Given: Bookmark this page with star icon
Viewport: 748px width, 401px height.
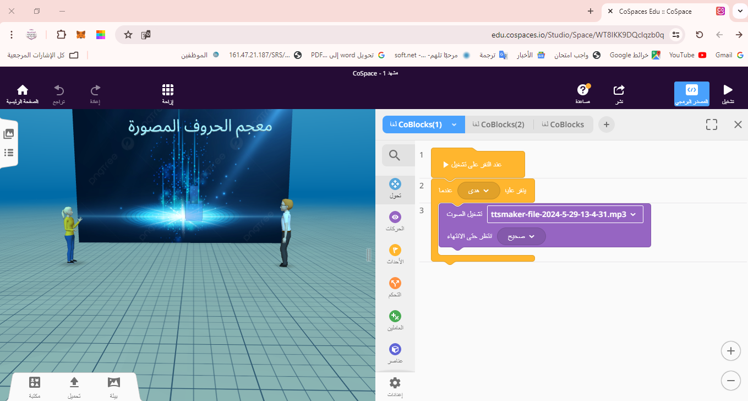Looking at the screenshot, I should 128,35.
